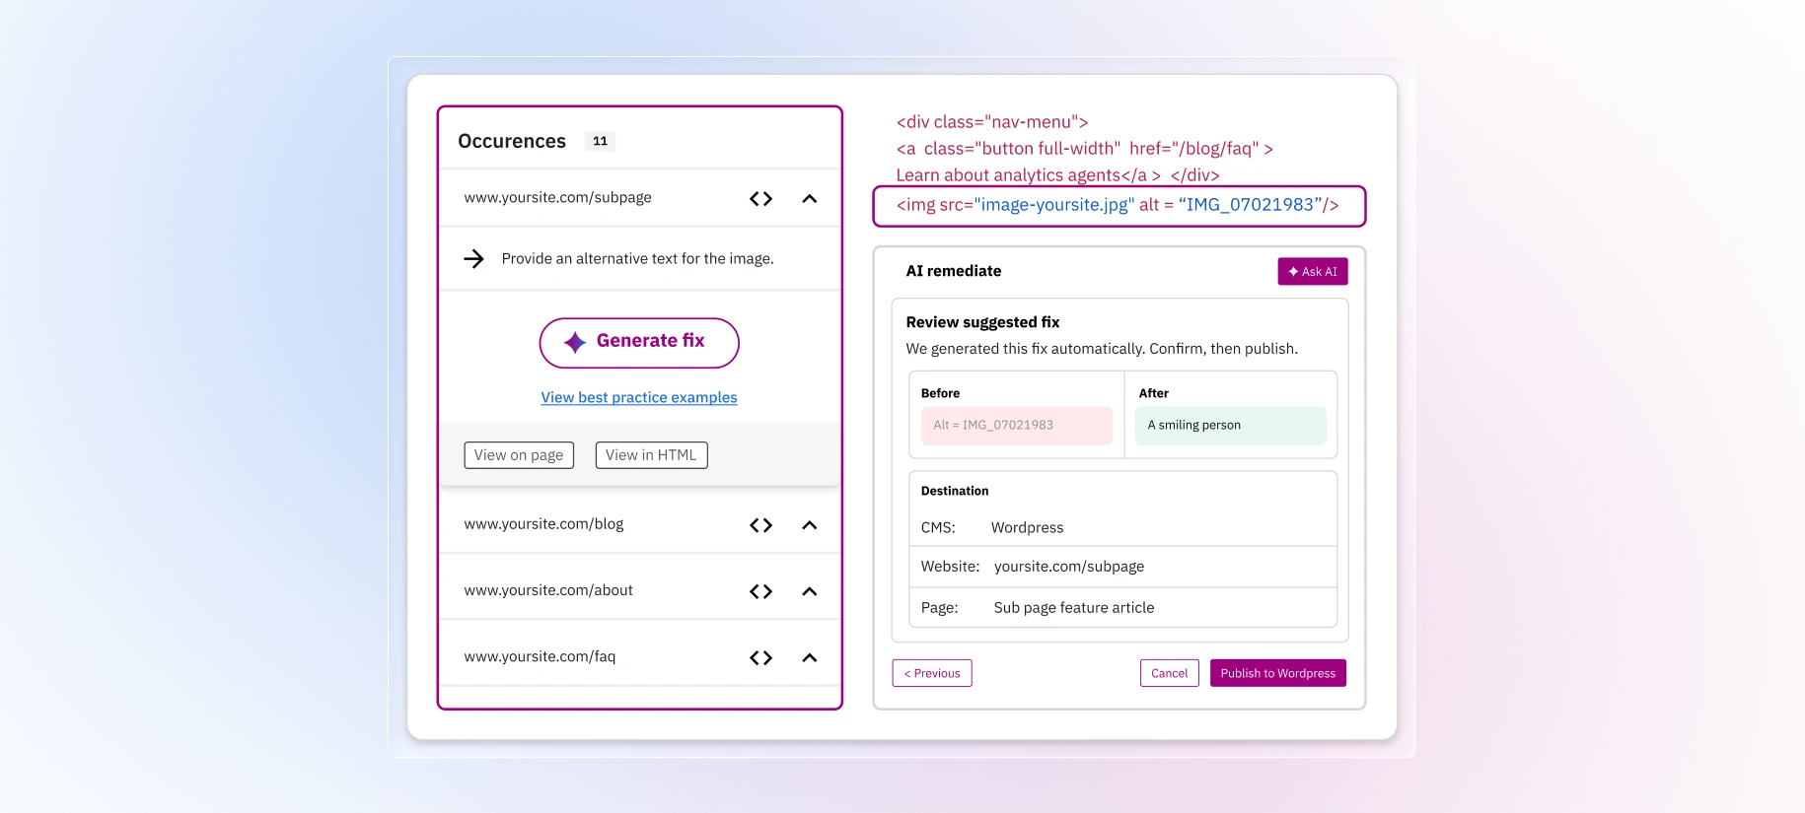Screen dimensions: 1805x813
Task: Expand the www.yoursite.com/blog chevron
Action: pyautogui.click(x=810, y=525)
